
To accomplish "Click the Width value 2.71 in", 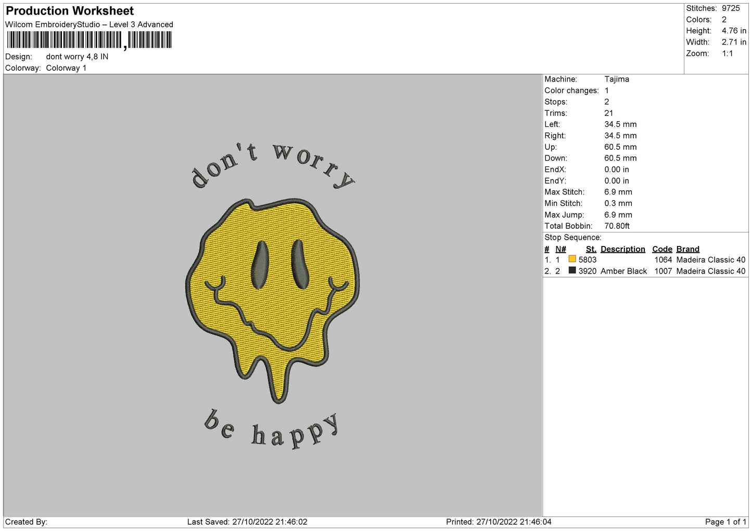I will (x=734, y=42).
